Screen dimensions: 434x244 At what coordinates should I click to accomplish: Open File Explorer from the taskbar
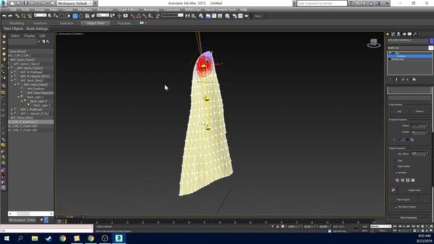click(35, 238)
